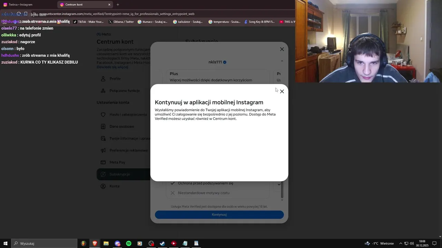Select the Plus plan heading
The height and width of the screenshot is (248, 442).
pos(174,74)
